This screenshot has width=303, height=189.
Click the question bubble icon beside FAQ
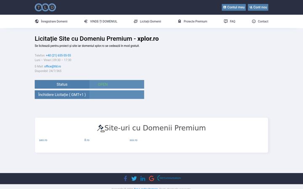(226, 21)
